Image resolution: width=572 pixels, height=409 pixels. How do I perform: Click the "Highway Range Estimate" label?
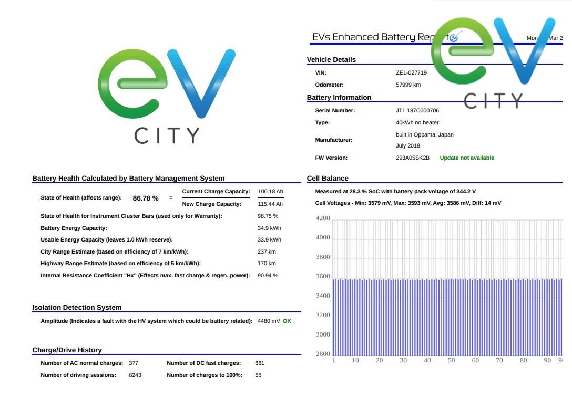[x=121, y=264]
